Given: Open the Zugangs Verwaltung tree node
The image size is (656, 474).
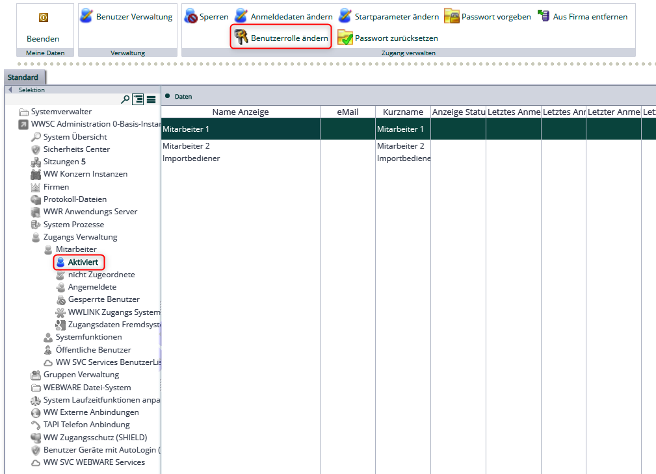Looking at the screenshot, I should pyautogui.click(x=80, y=237).
